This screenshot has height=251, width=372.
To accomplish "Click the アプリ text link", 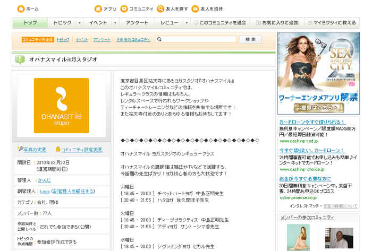I will [x=110, y=9].
